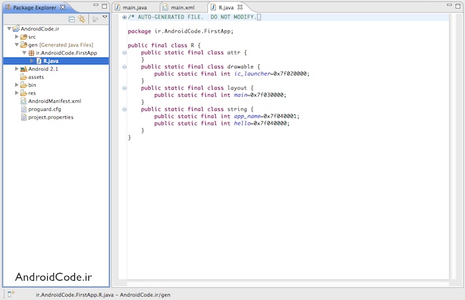Fold the string class code block

[124, 110]
